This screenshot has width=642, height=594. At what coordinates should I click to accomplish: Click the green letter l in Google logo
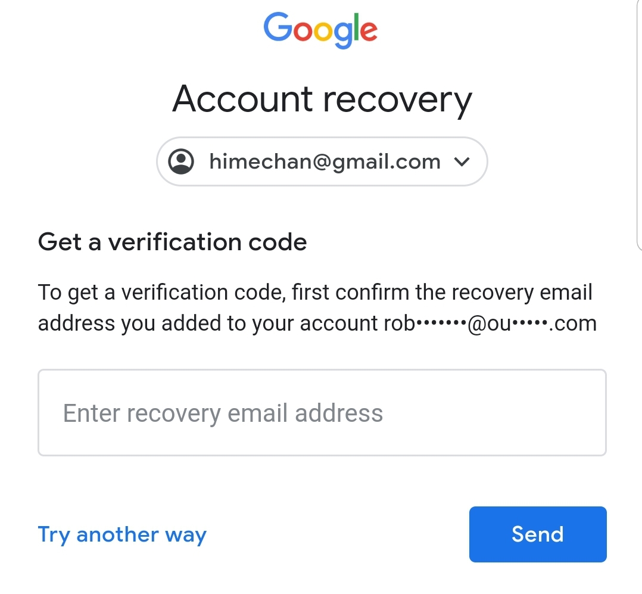[356, 27]
